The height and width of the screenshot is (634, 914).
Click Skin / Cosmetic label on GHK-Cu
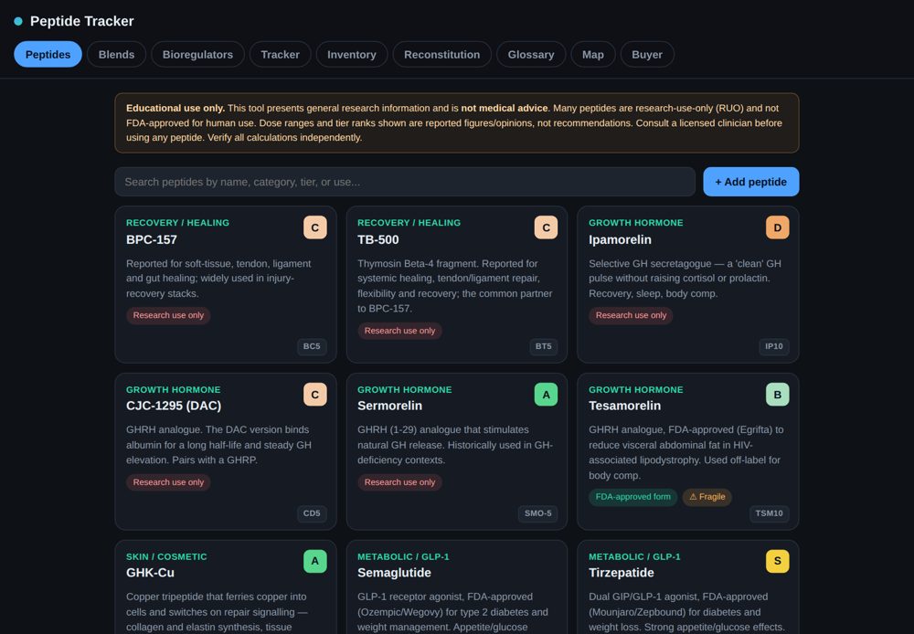(x=166, y=556)
